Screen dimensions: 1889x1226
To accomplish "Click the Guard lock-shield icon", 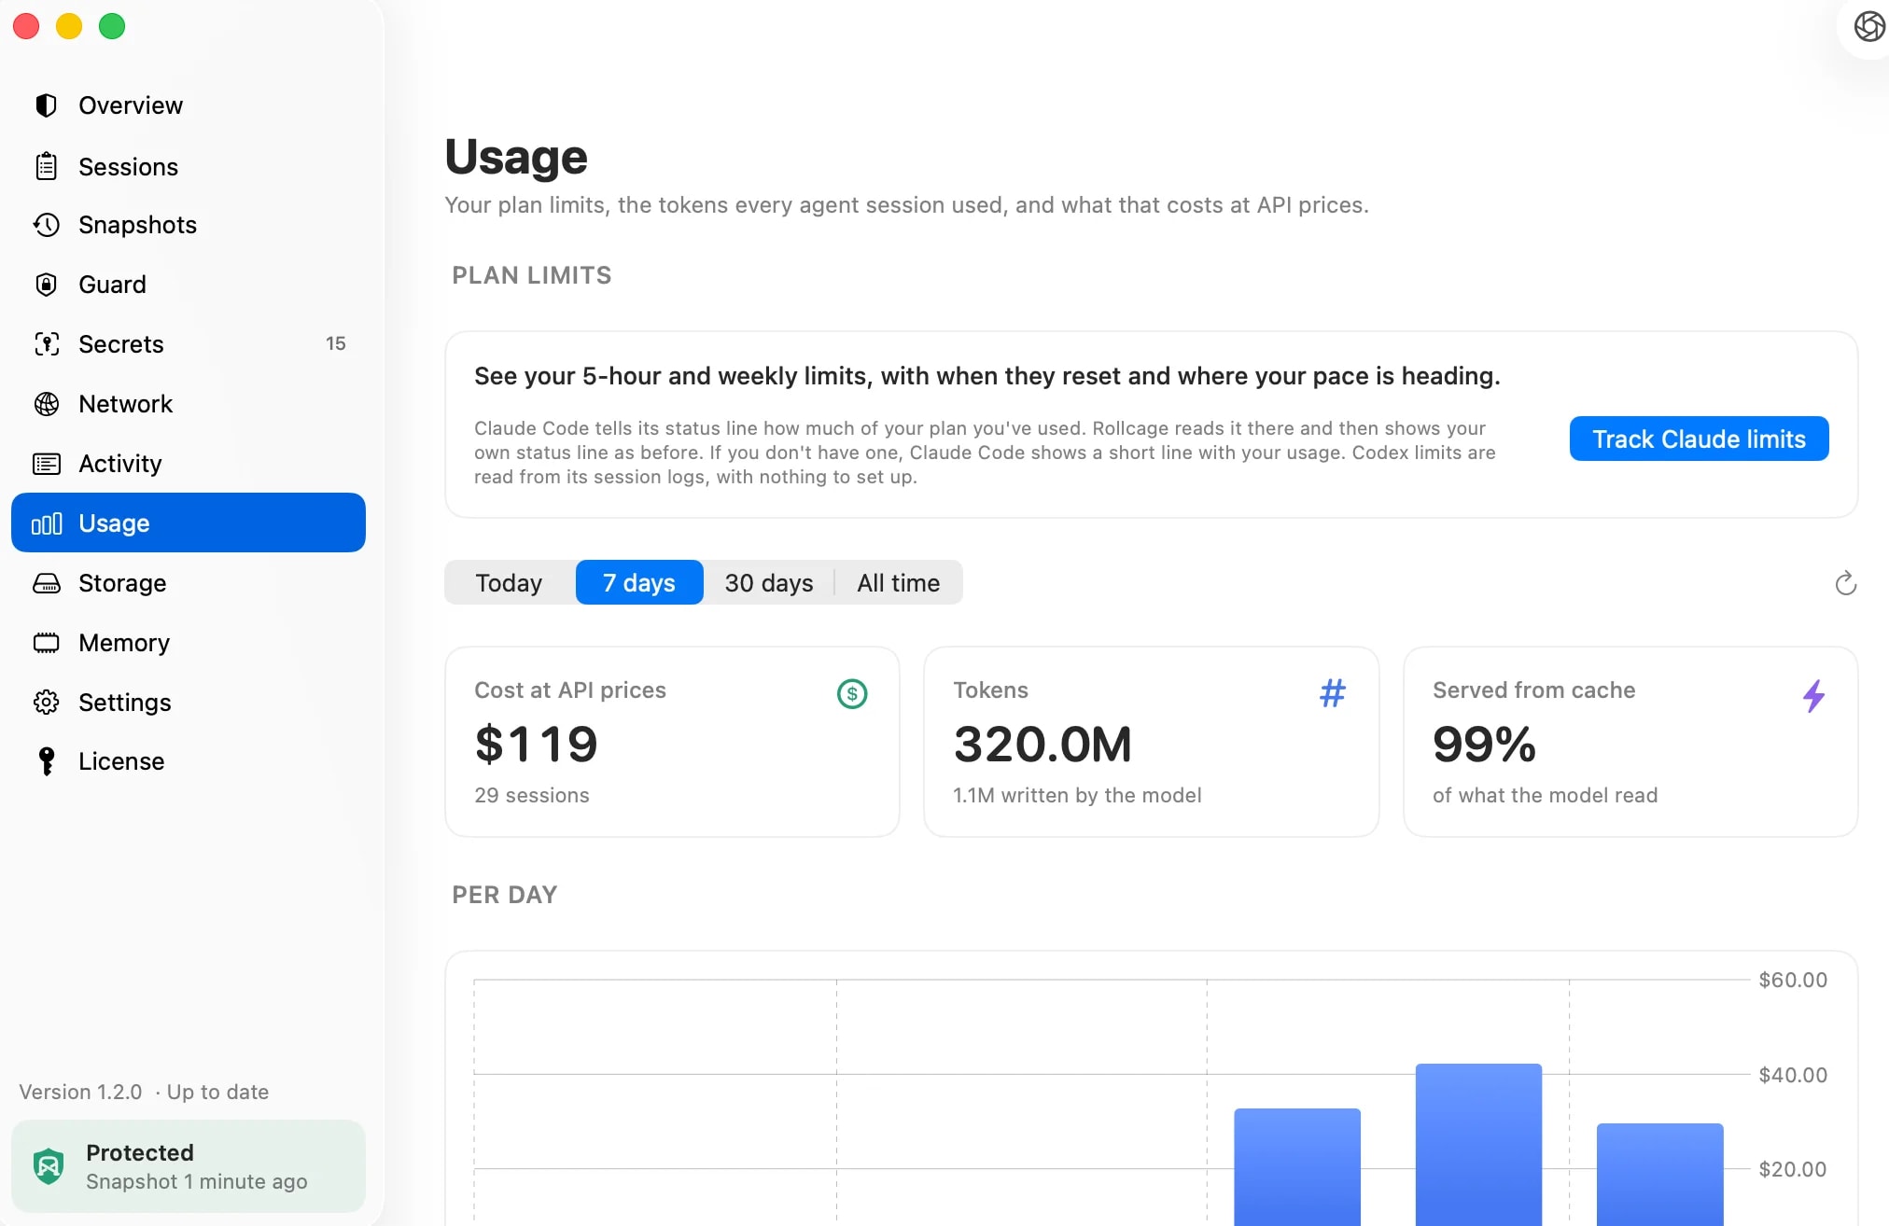I will 46,285.
